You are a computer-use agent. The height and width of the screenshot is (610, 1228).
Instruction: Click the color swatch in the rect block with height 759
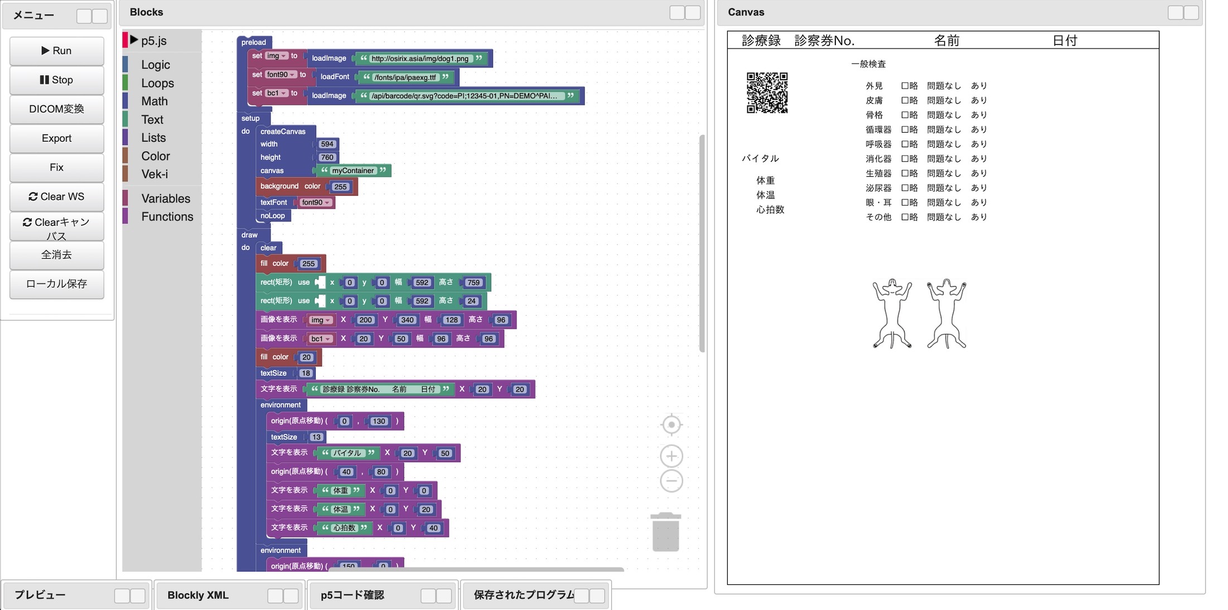(x=320, y=283)
